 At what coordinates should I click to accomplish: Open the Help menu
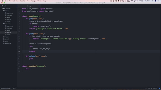click(x=45, y=1)
